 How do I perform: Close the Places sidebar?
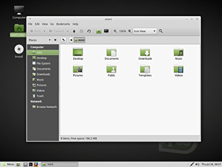point(55,40)
